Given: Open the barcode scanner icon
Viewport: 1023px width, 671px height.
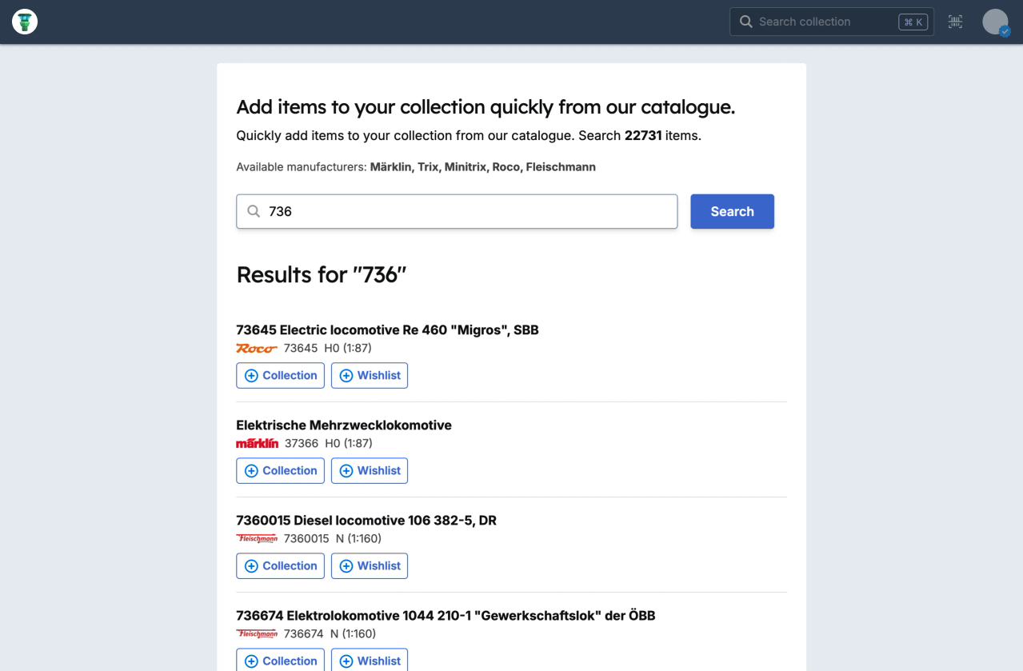Looking at the screenshot, I should [955, 22].
